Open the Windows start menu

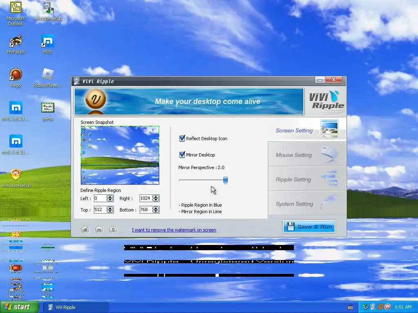(20, 307)
